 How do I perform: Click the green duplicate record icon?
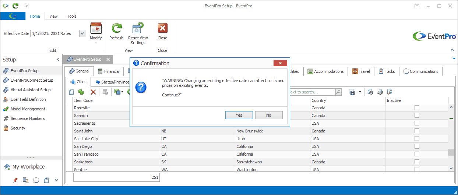81,92
